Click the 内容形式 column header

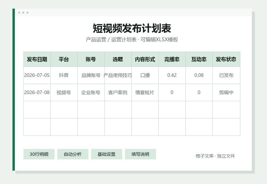click(145, 59)
